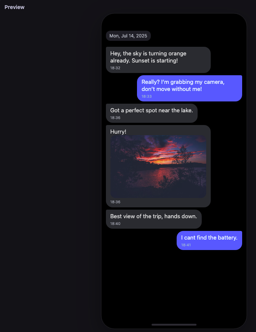256x332 pixels.
Task: Select the purple 'grabbing my camera' bubble
Action: 189,88
